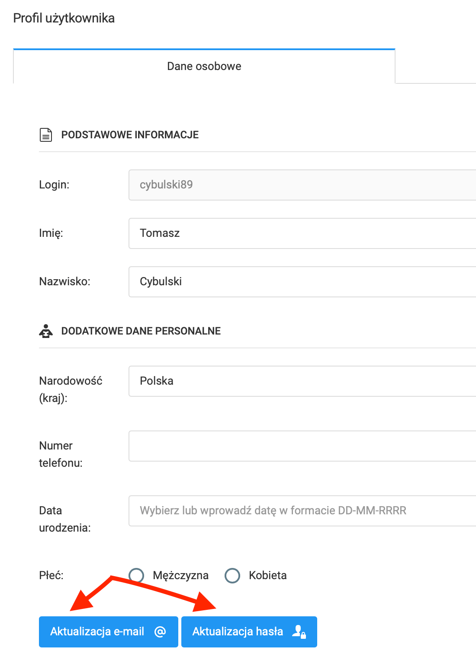Click the Podstawowe informacje section heading
The image size is (476, 663).
click(130, 135)
